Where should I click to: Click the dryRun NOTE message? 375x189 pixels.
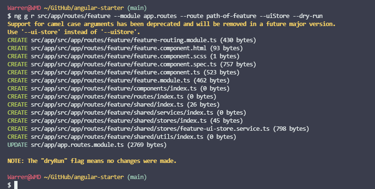(92, 161)
